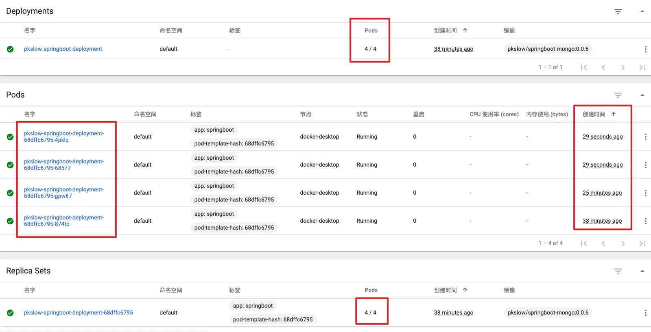
Task: Open actions menu for pkslow-springboot-deployment row
Action: pos(645,49)
